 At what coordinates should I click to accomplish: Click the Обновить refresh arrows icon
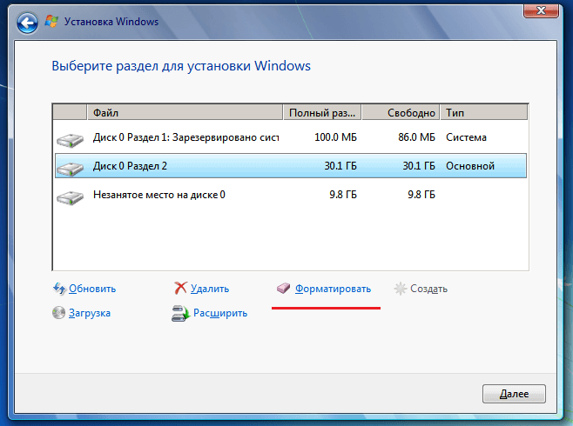point(59,289)
